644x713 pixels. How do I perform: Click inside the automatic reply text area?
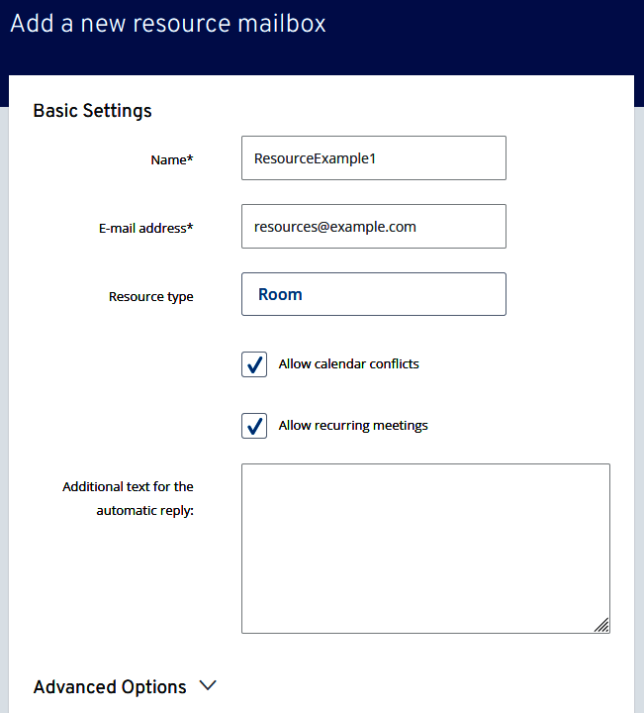pos(425,548)
